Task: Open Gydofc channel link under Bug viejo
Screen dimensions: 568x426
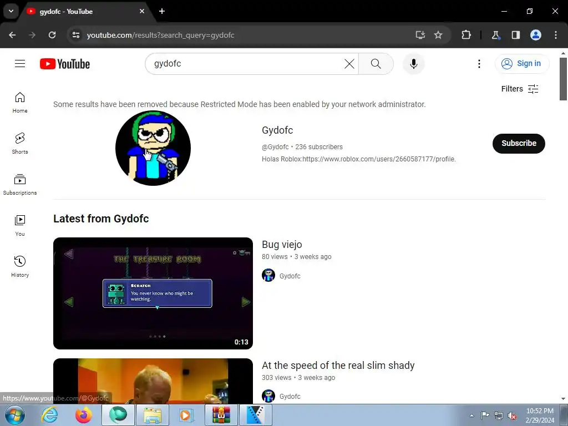Action: click(x=290, y=276)
